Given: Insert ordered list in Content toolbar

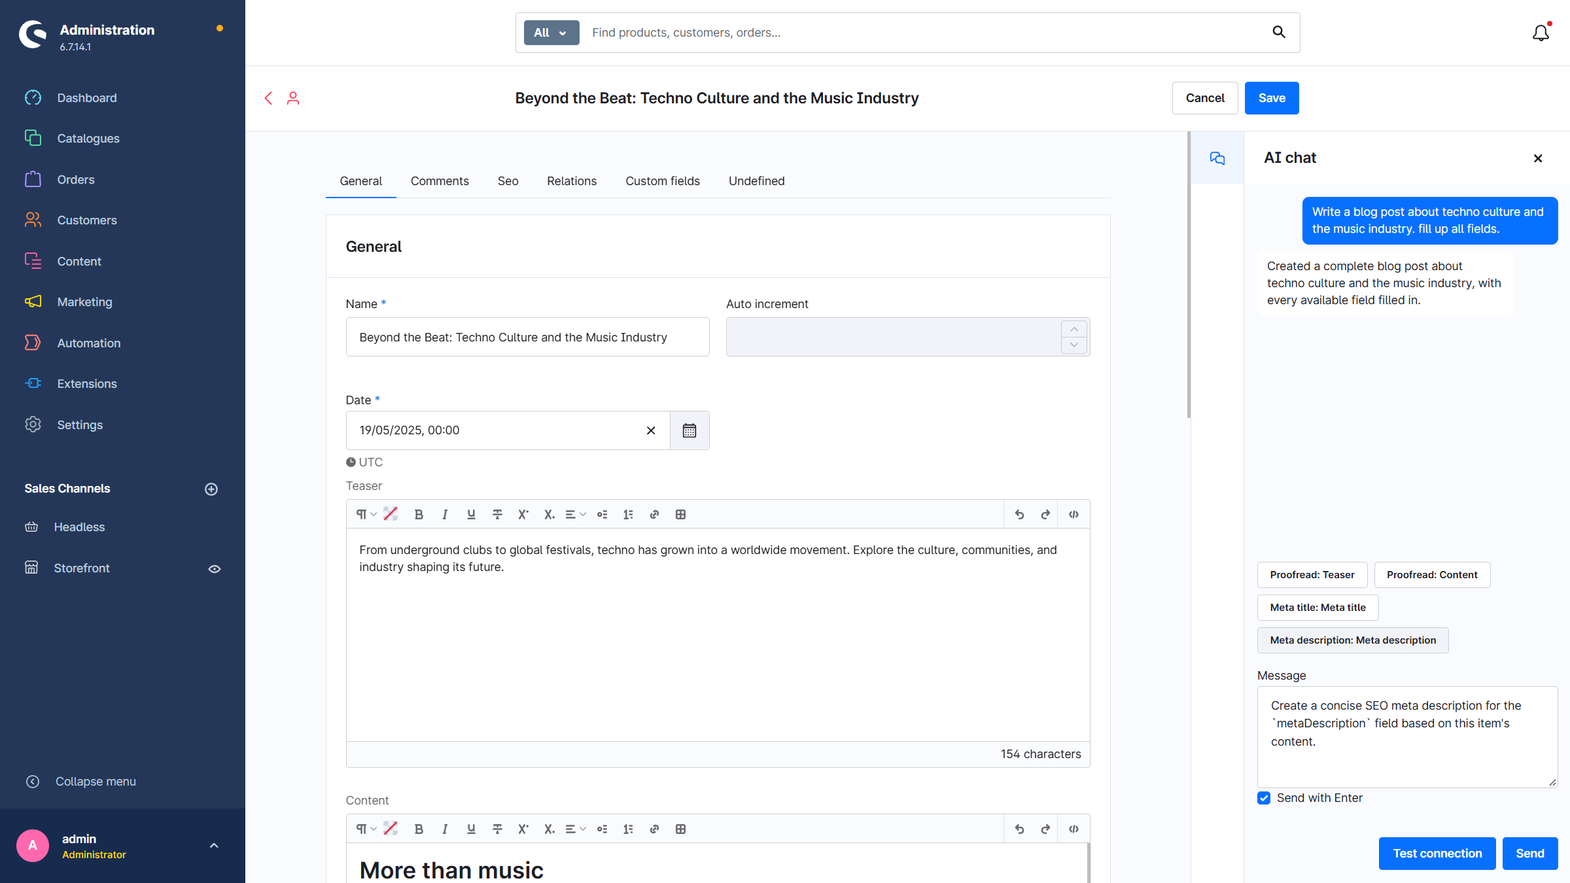Looking at the screenshot, I should click(x=628, y=829).
